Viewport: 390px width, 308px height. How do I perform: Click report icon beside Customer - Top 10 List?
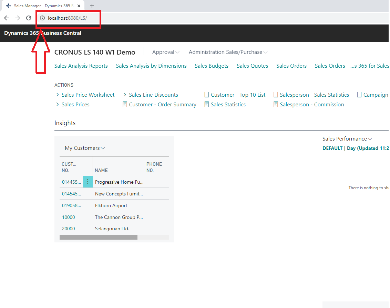point(207,95)
